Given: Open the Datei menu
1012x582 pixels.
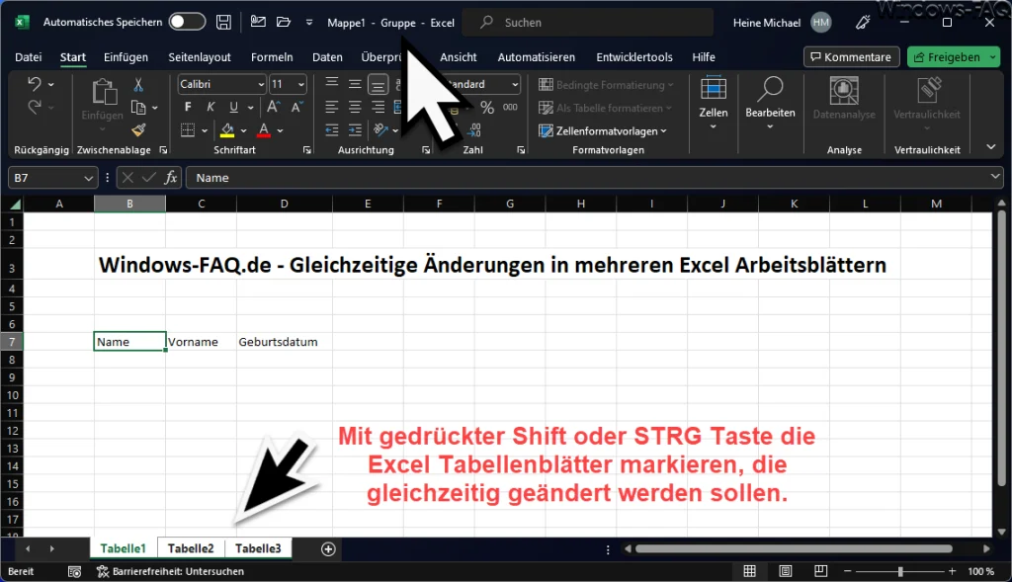Looking at the screenshot, I should [x=29, y=57].
